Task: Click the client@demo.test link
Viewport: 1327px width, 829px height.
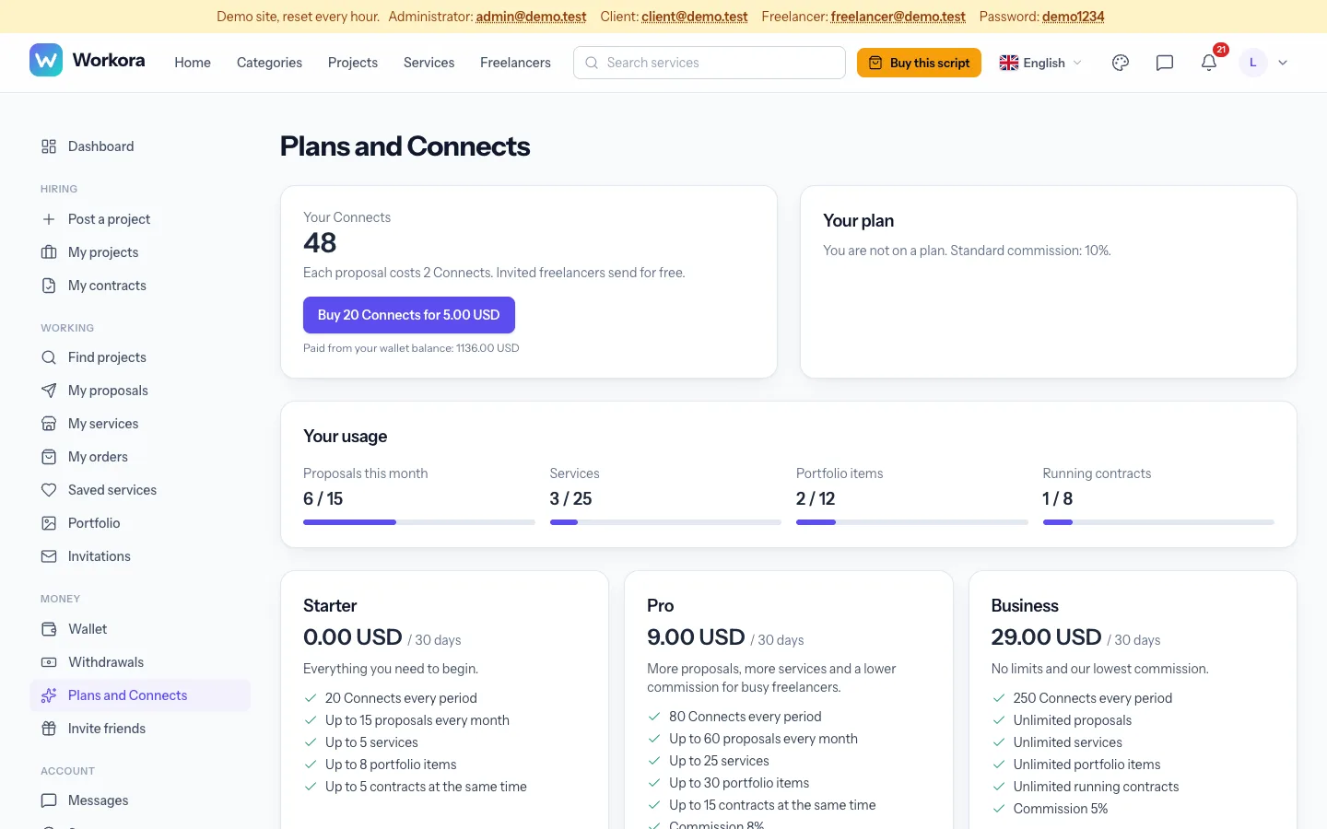Action: [695, 17]
